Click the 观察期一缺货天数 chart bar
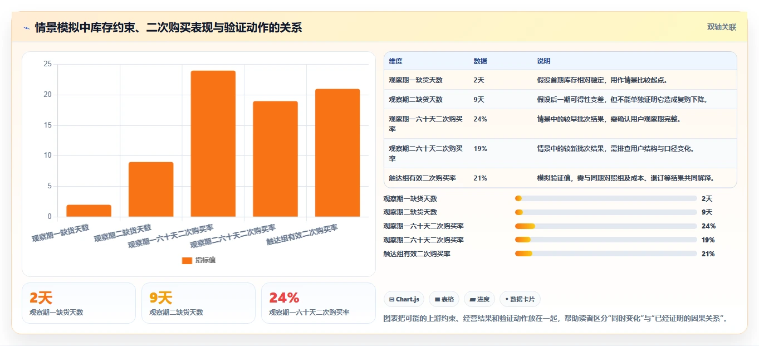This screenshot has width=759, height=346. coord(89,211)
